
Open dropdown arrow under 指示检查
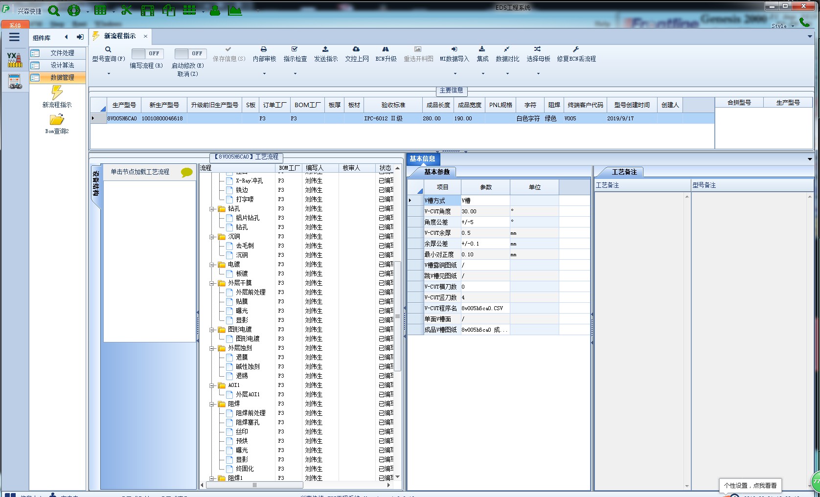click(295, 74)
